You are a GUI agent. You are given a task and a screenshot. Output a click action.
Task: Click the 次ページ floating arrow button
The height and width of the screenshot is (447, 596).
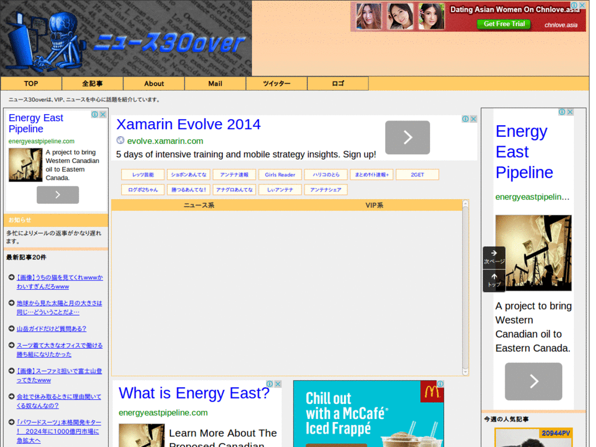coord(494,257)
